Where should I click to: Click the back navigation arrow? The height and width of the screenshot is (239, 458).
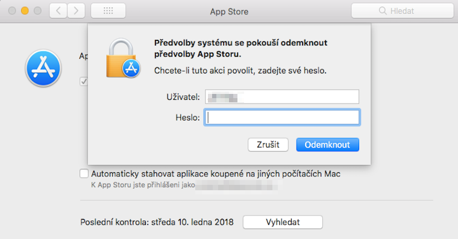coord(58,11)
